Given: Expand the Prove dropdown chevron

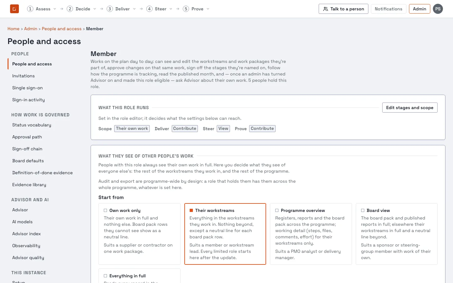Looking at the screenshot, I should tap(208, 9).
